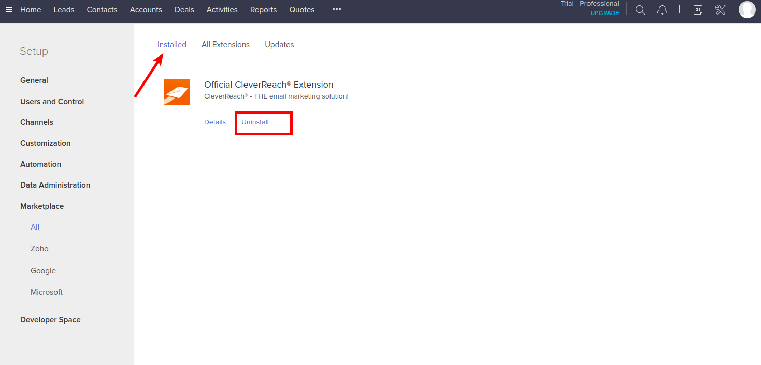Image resolution: width=761 pixels, height=365 pixels.
Task: Select All under Marketplace
Action: pos(35,227)
